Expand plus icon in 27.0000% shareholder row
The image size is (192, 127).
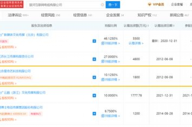94,59
